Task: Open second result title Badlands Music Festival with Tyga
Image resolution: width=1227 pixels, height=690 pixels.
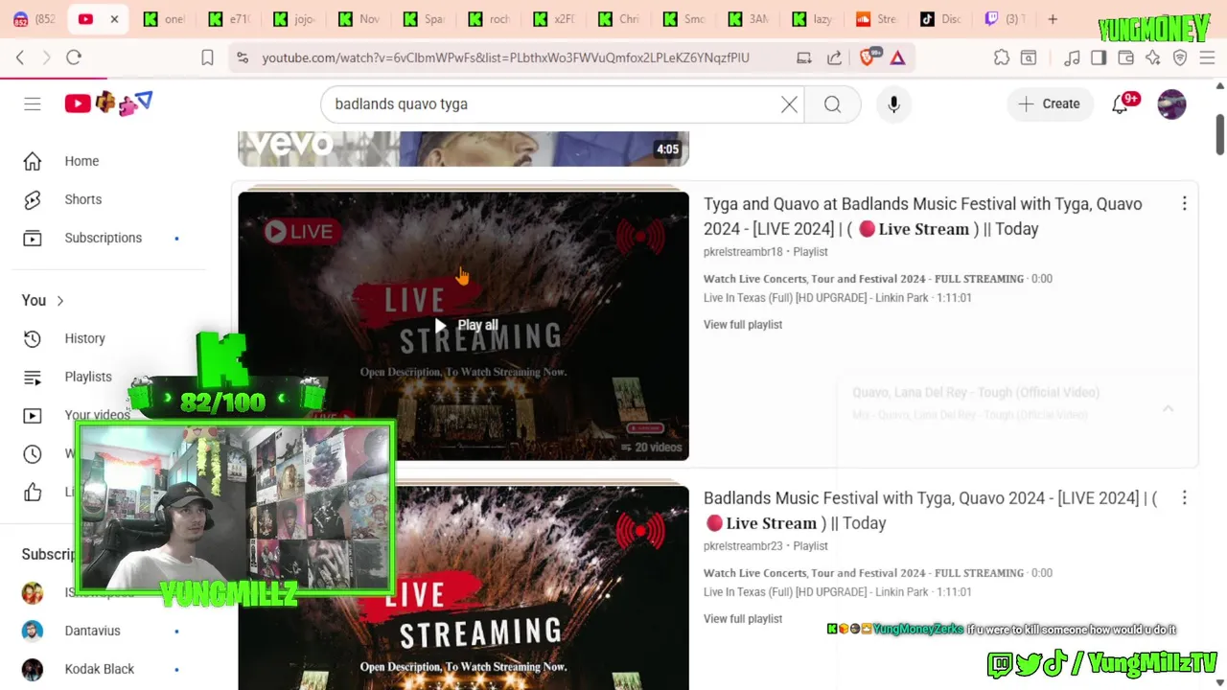Action: click(x=930, y=511)
